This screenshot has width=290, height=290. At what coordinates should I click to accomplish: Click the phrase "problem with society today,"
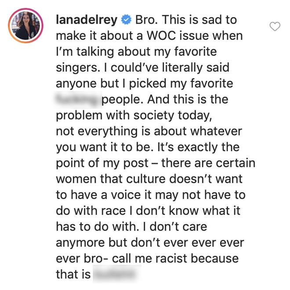(x=134, y=116)
